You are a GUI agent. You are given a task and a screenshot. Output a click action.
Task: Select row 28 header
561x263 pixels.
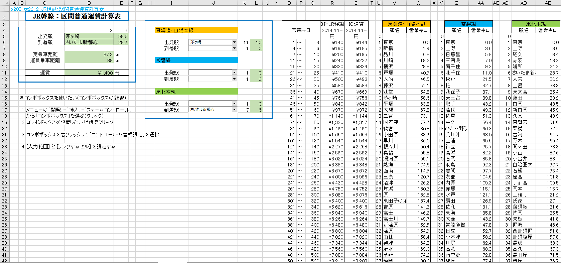click(x=5, y=177)
